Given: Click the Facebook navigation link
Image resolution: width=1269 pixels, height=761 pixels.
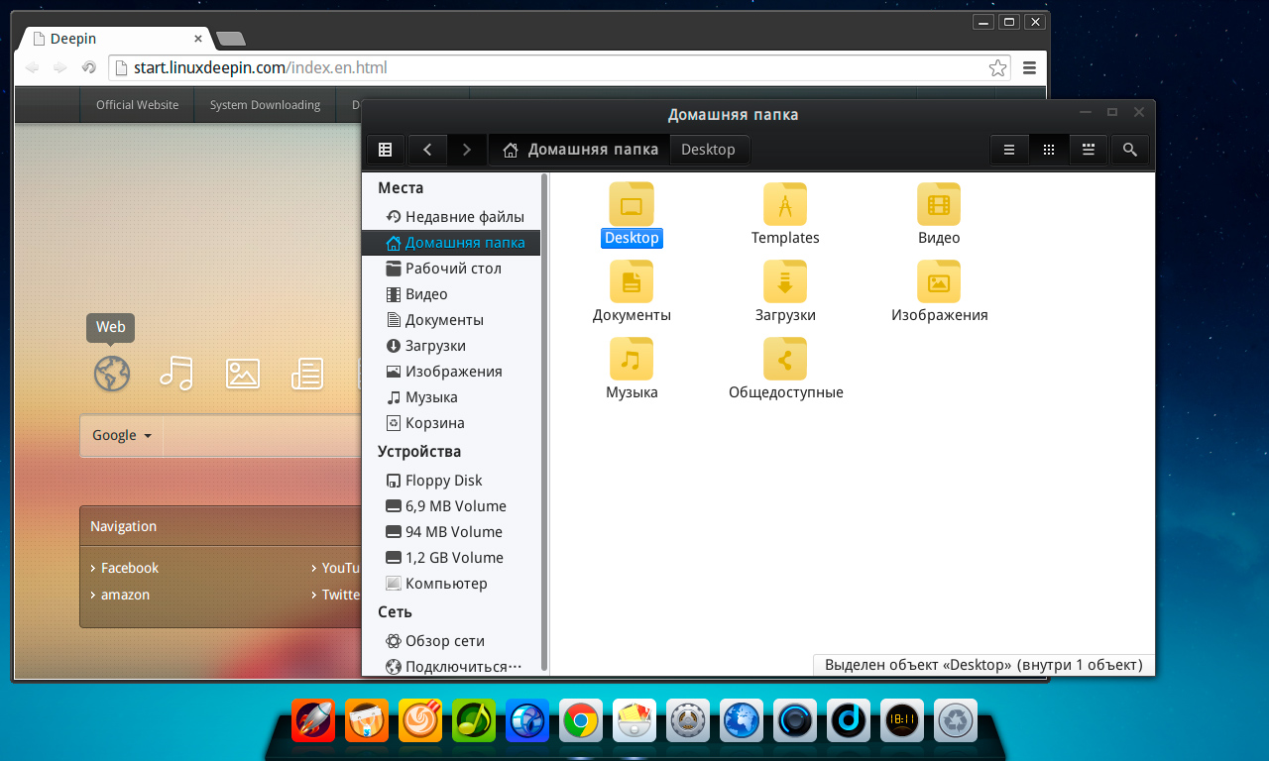Looking at the screenshot, I should pyautogui.click(x=129, y=568).
